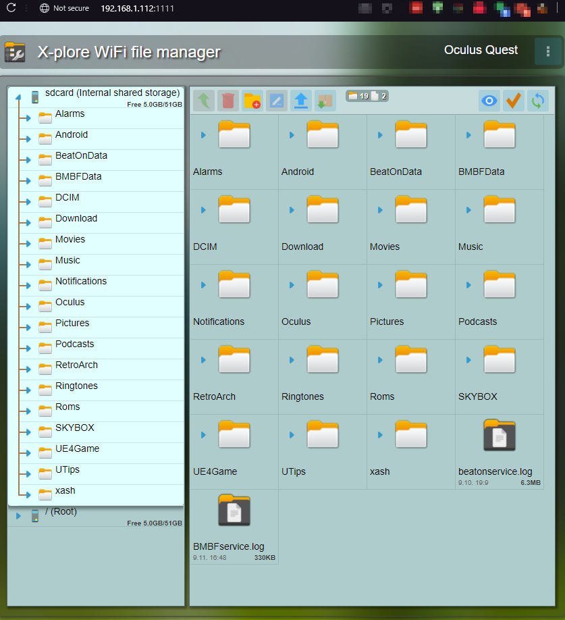Expand the / (Root) tree node
565x620 pixels.
18,516
